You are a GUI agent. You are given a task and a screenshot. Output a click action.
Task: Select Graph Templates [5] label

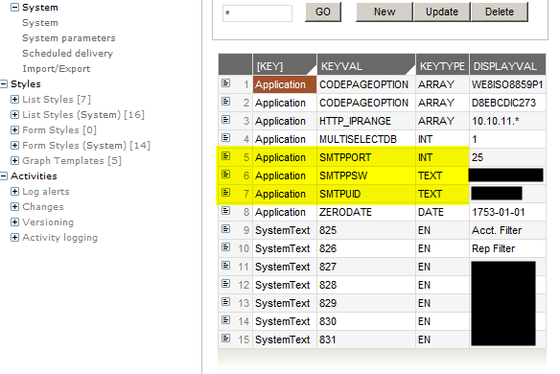coord(72,161)
